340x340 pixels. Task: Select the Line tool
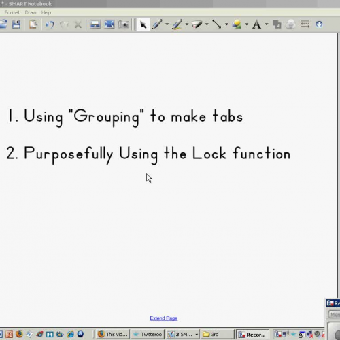pyautogui.click(x=217, y=24)
